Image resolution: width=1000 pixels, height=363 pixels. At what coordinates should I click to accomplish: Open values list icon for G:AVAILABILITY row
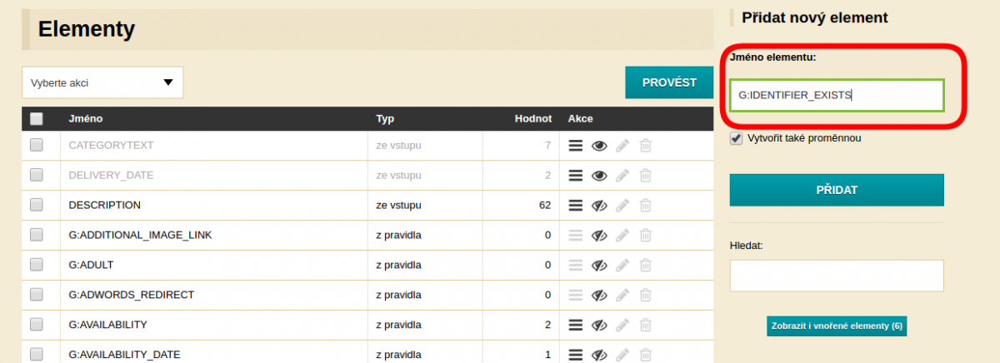click(x=575, y=325)
